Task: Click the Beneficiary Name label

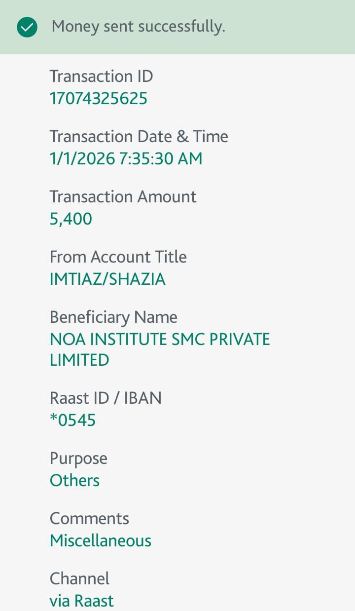Action: tap(113, 317)
